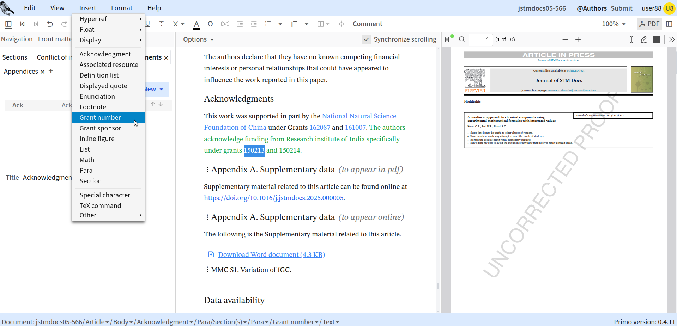This screenshot has width=677, height=326.
Task: Click the numbered list icon
Action: point(294,24)
